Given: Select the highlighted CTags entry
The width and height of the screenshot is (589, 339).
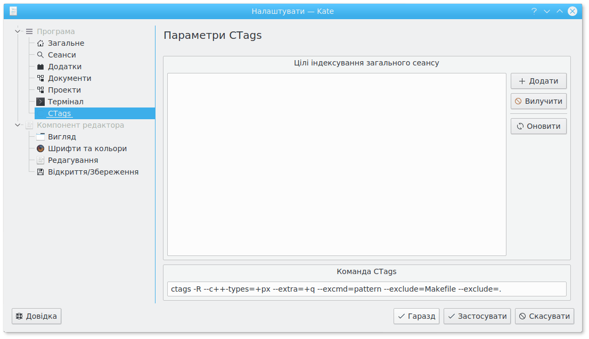Looking at the screenshot, I should [x=59, y=113].
